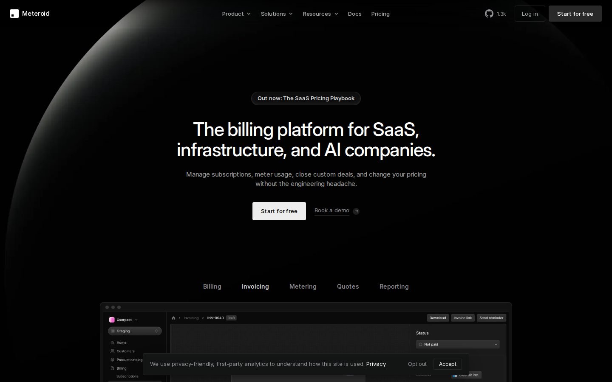Open the Userpact workspace switcher chevron
This screenshot has width=612, height=382.
point(136,320)
